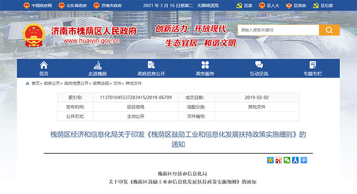The width and height of the screenshot is (357, 194).
Task: Go to 走进槐荫 menu label
Action: pyautogui.click(x=97, y=74)
